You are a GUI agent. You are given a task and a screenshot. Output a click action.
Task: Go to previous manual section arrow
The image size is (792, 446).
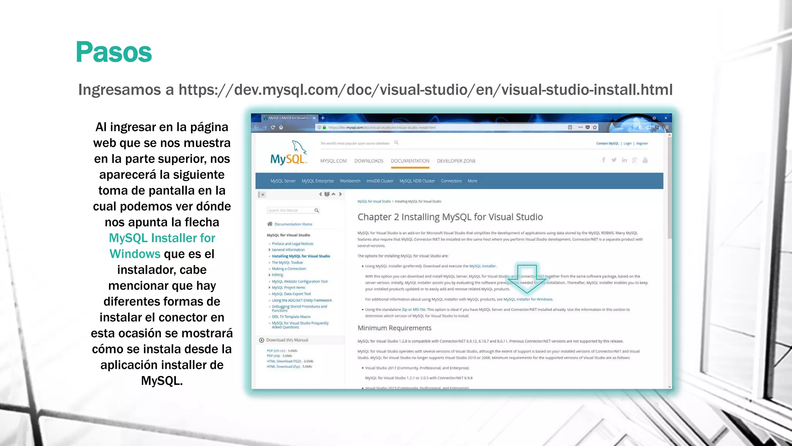(320, 194)
